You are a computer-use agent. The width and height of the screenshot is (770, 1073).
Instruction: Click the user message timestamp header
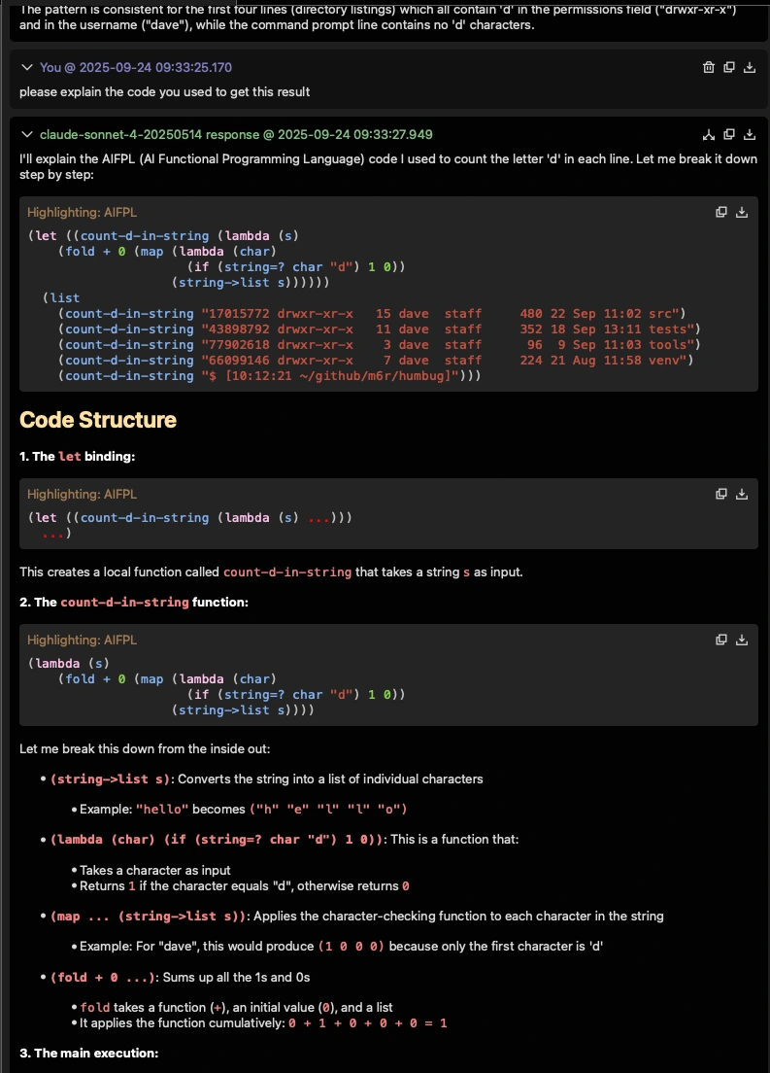point(135,67)
